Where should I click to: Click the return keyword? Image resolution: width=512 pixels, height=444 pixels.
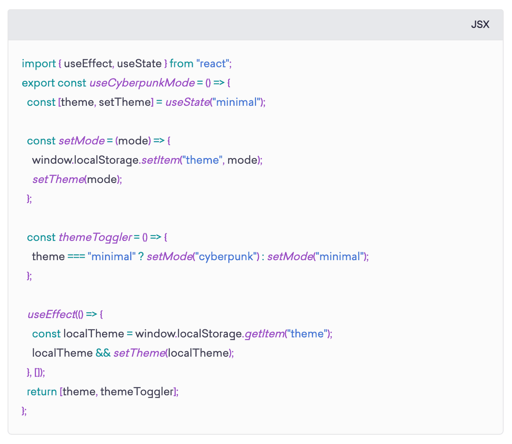(x=42, y=392)
